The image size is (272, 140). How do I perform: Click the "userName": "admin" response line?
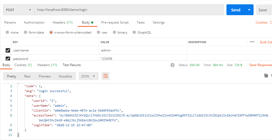pos(49,106)
